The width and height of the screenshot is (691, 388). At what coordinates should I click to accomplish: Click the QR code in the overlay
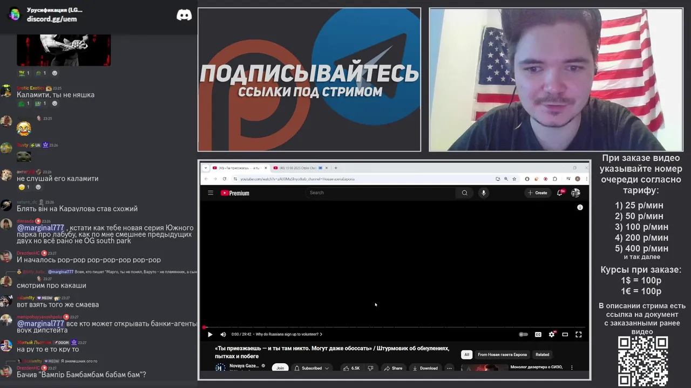coord(643,361)
